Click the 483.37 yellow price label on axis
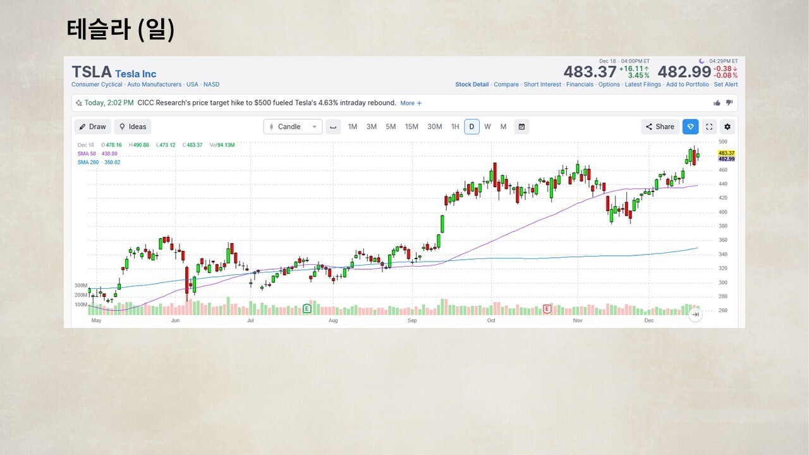The image size is (809, 455). pos(726,154)
